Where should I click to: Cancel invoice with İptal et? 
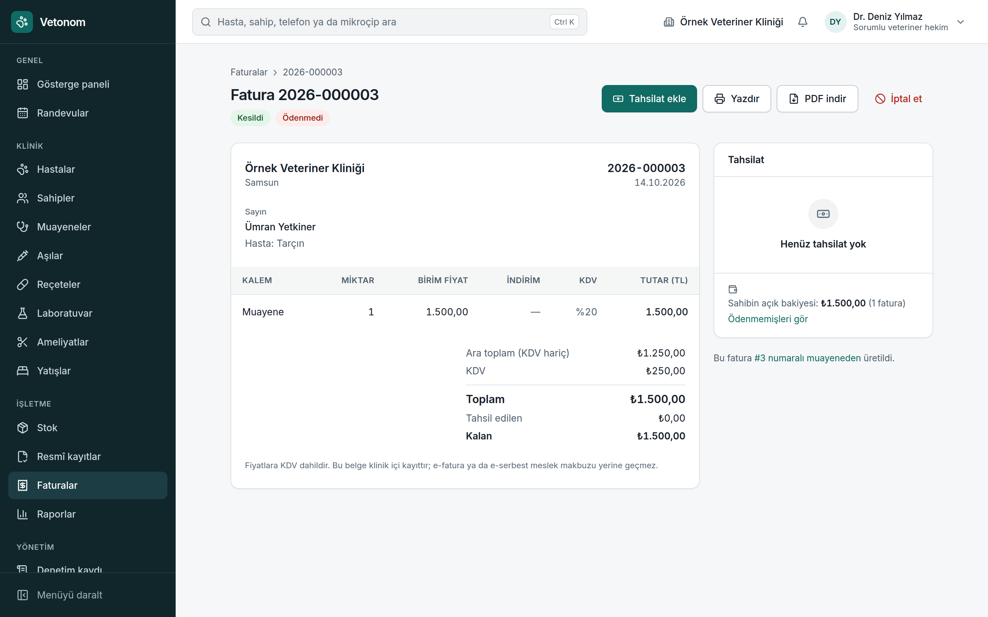[898, 99]
